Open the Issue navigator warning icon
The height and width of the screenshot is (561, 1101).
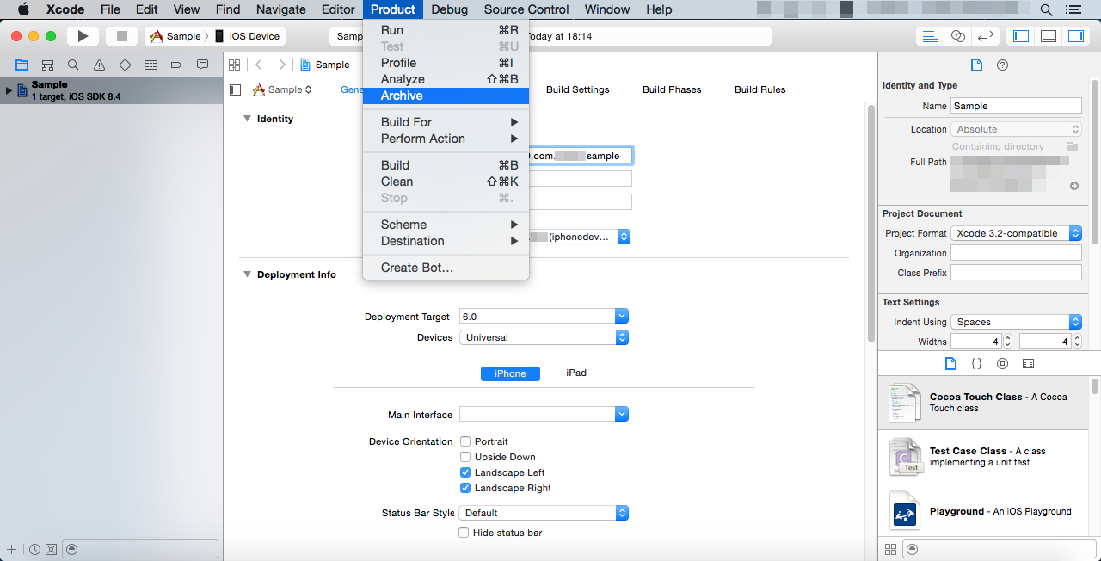(99, 65)
